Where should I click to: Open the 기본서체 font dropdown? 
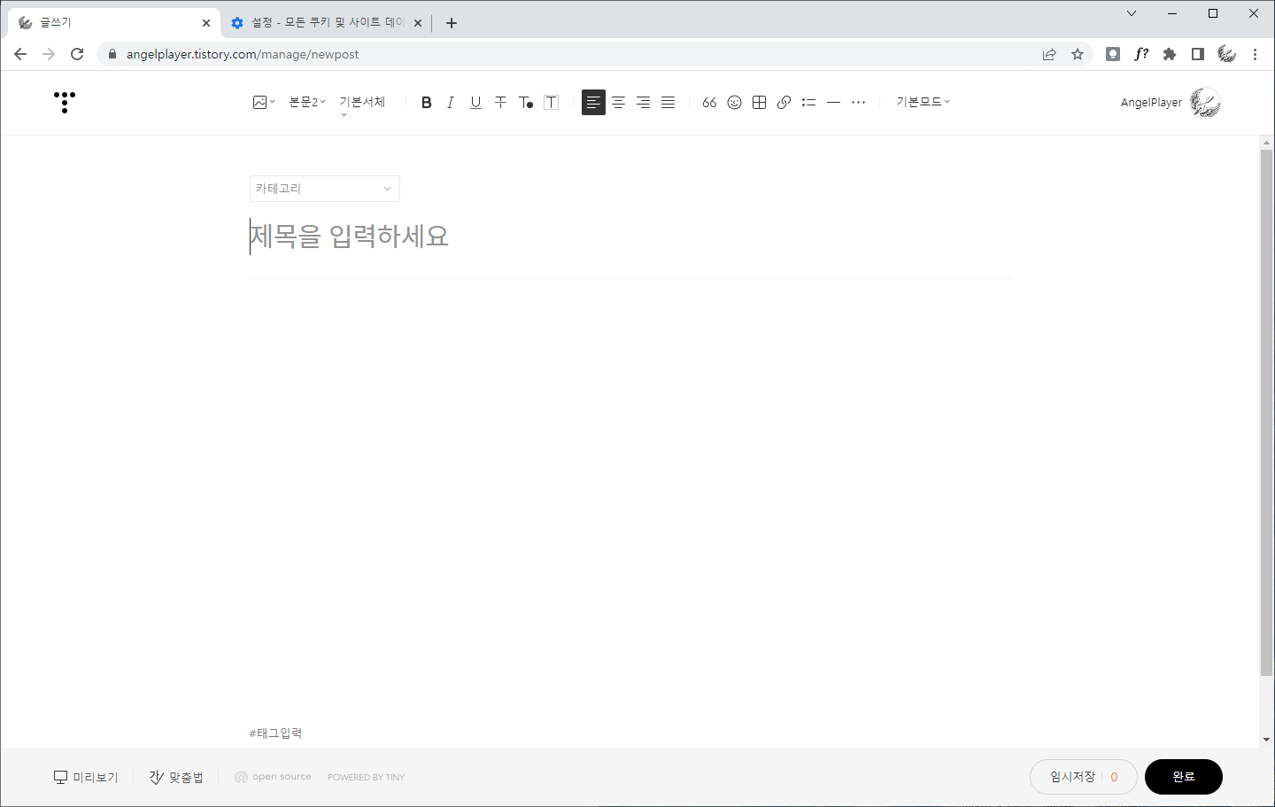pyautogui.click(x=362, y=104)
